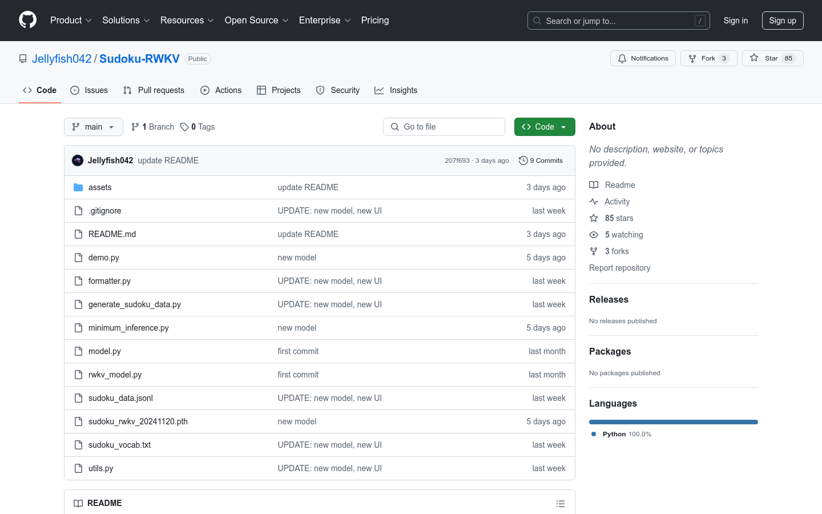Expand the green Code dropdown

(545, 127)
